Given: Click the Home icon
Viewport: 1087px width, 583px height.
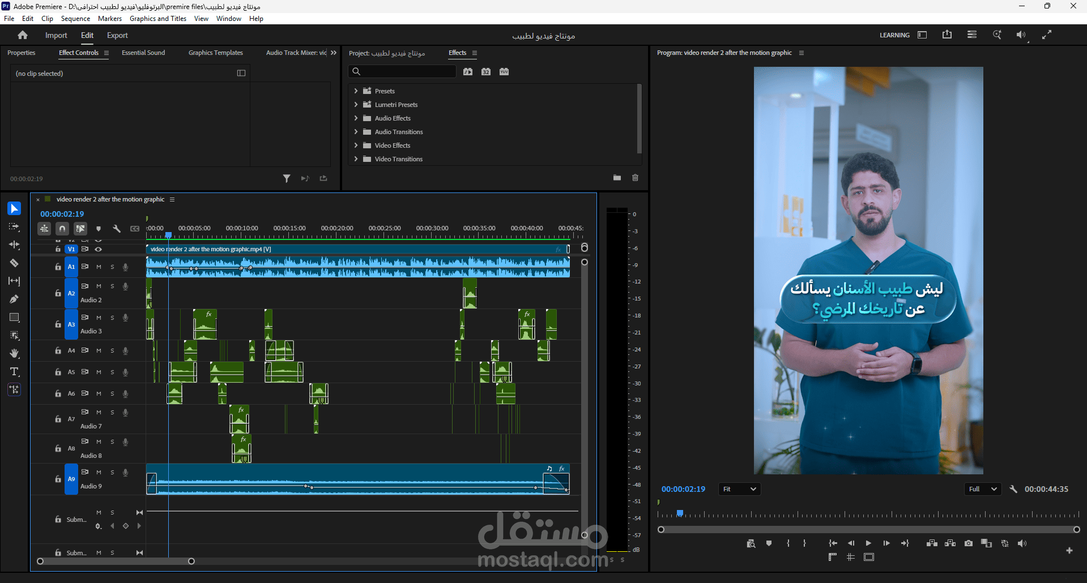Looking at the screenshot, I should 23,35.
